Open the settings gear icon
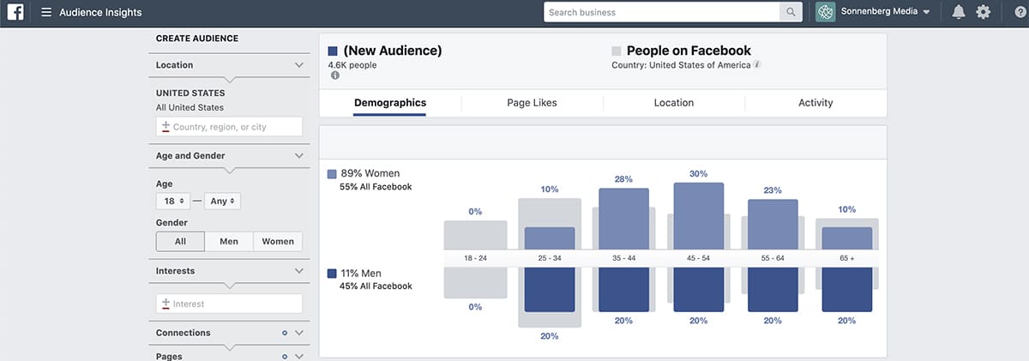1029x361 pixels. 984,12
